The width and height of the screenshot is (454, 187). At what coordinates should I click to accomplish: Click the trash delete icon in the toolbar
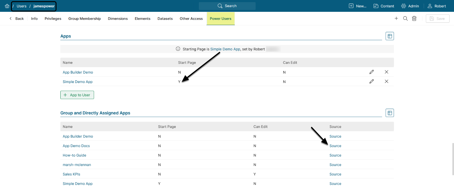pyautogui.click(x=414, y=19)
